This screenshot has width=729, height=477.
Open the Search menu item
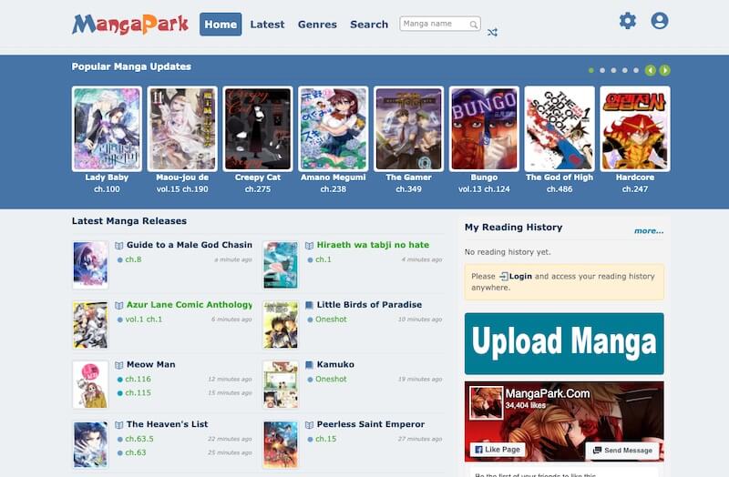tap(369, 25)
